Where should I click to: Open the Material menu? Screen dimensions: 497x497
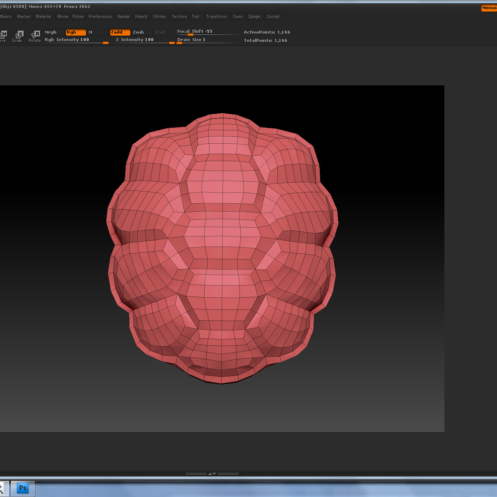(x=43, y=17)
